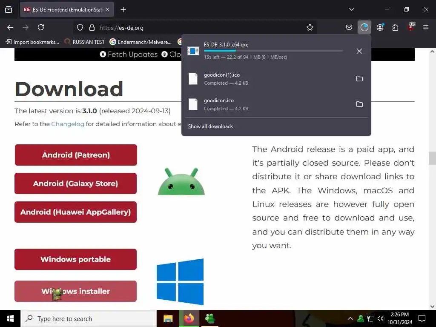Click Android (Huawei AppGallery) button
This screenshot has height=327, width=436.
coord(76,212)
